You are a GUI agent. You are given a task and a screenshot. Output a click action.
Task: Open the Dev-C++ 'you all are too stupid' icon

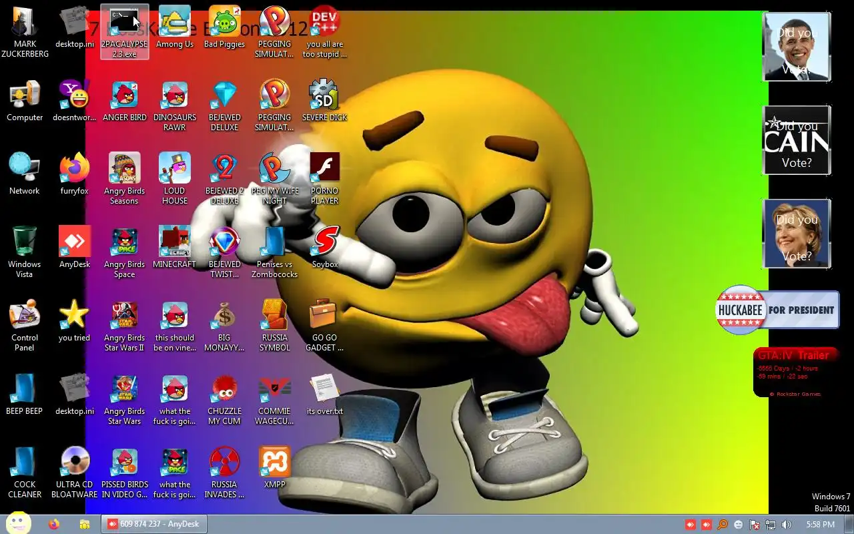pos(325,32)
